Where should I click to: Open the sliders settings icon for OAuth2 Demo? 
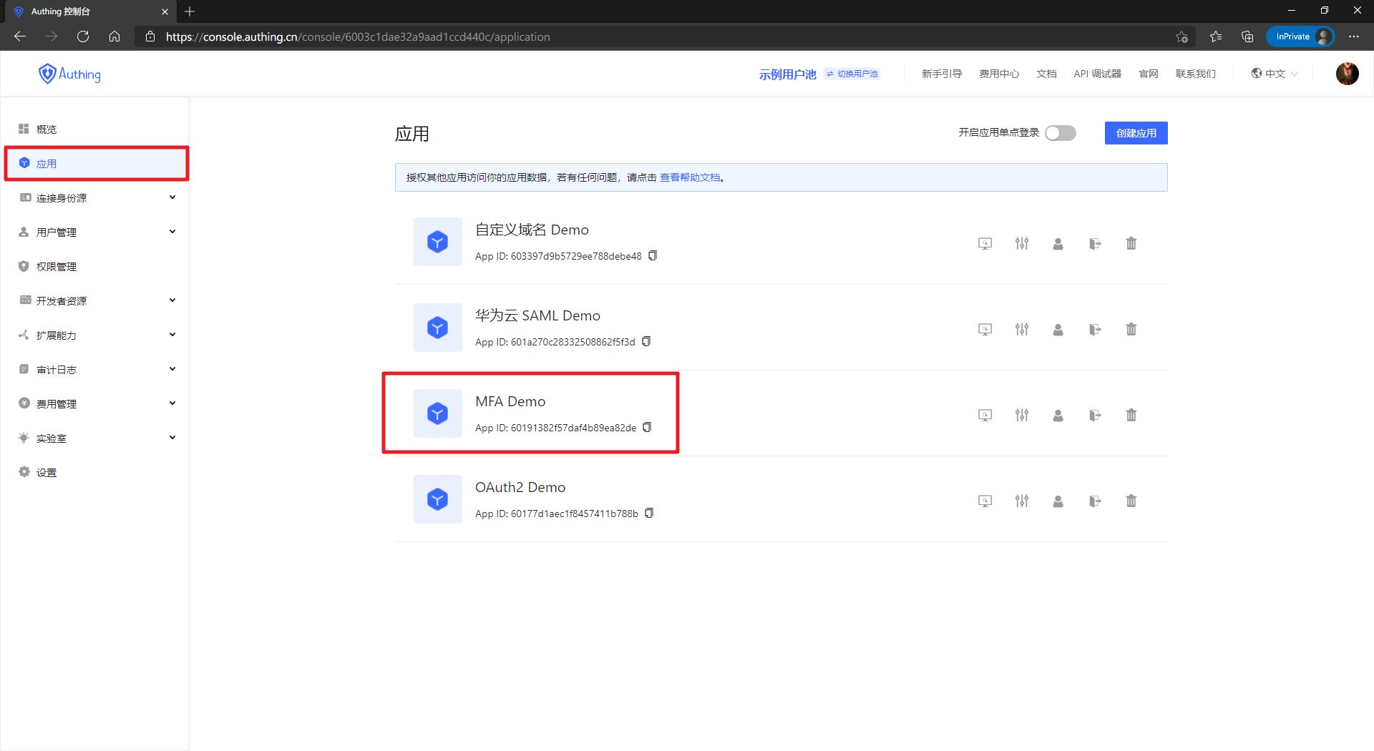coord(1022,501)
